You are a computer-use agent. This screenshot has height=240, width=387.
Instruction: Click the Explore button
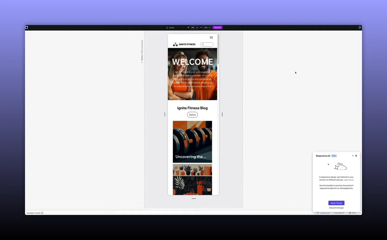click(x=192, y=115)
